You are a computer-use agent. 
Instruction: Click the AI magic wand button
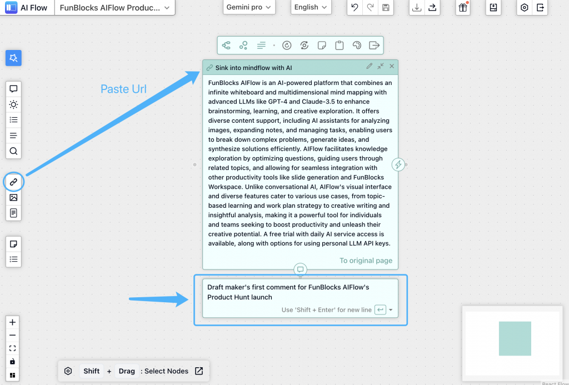coord(13,58)
